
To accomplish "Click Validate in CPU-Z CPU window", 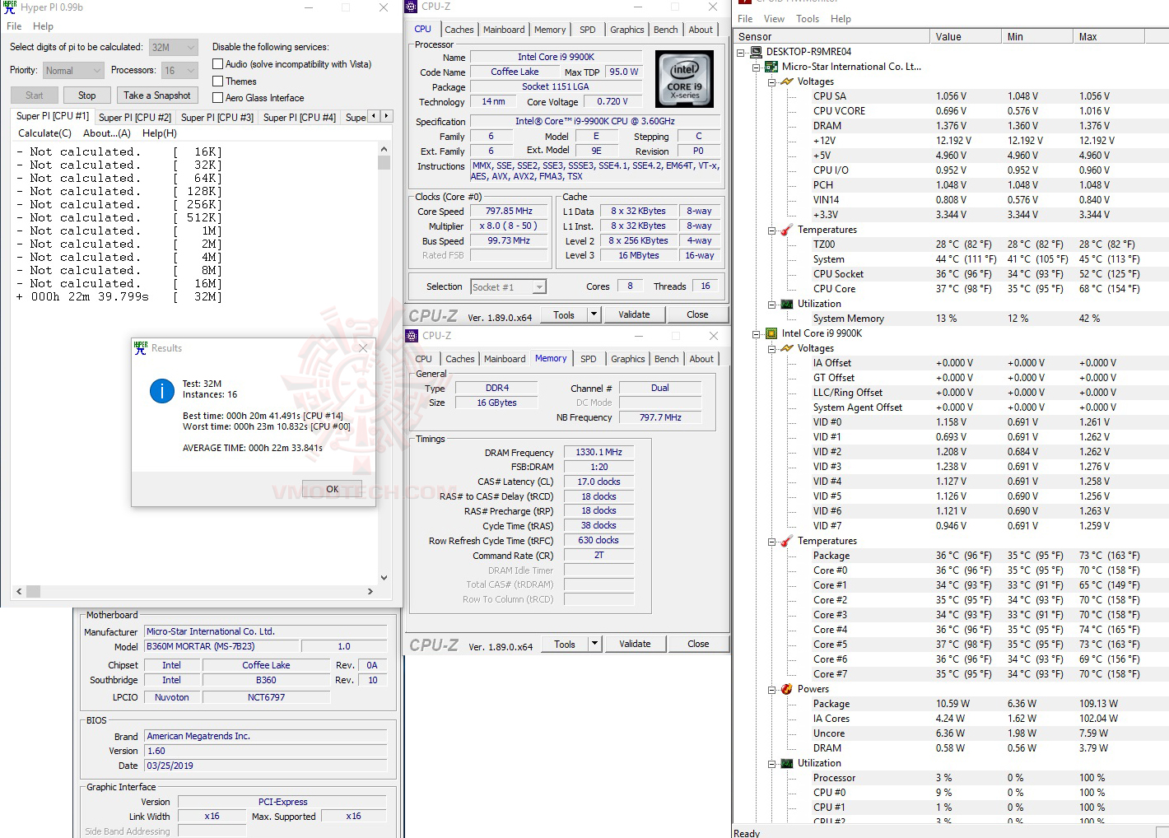I will tap(634, 314).
